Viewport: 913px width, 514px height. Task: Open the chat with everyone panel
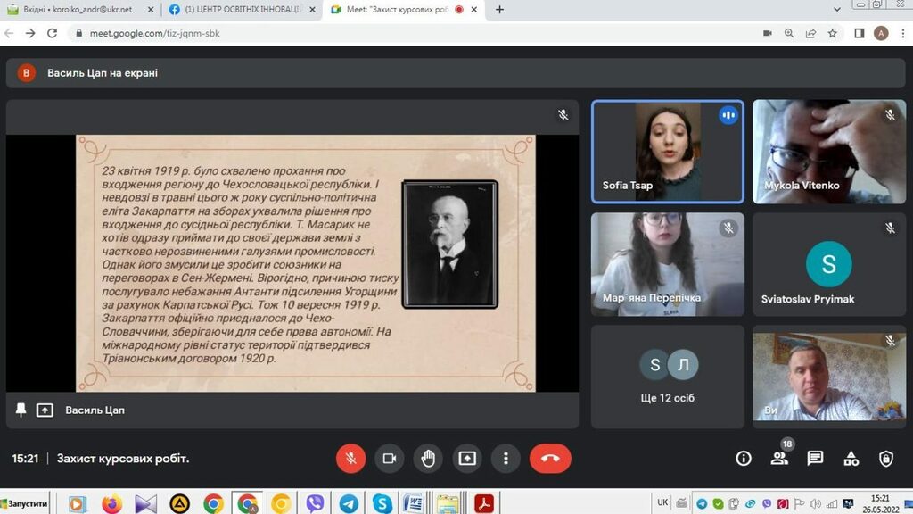815,459
